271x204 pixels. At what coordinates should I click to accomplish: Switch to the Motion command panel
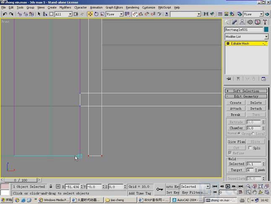(250, 22)
